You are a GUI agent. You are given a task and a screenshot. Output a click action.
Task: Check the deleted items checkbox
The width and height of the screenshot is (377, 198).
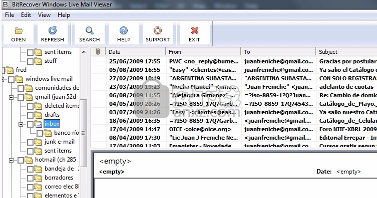point(31,106)
